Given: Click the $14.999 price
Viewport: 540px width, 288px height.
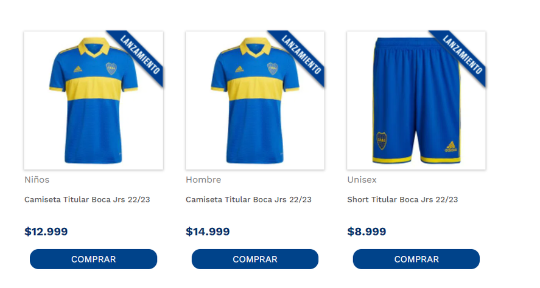Looking at the screenshot, I should pyautogui.click(x=208, y=231).
